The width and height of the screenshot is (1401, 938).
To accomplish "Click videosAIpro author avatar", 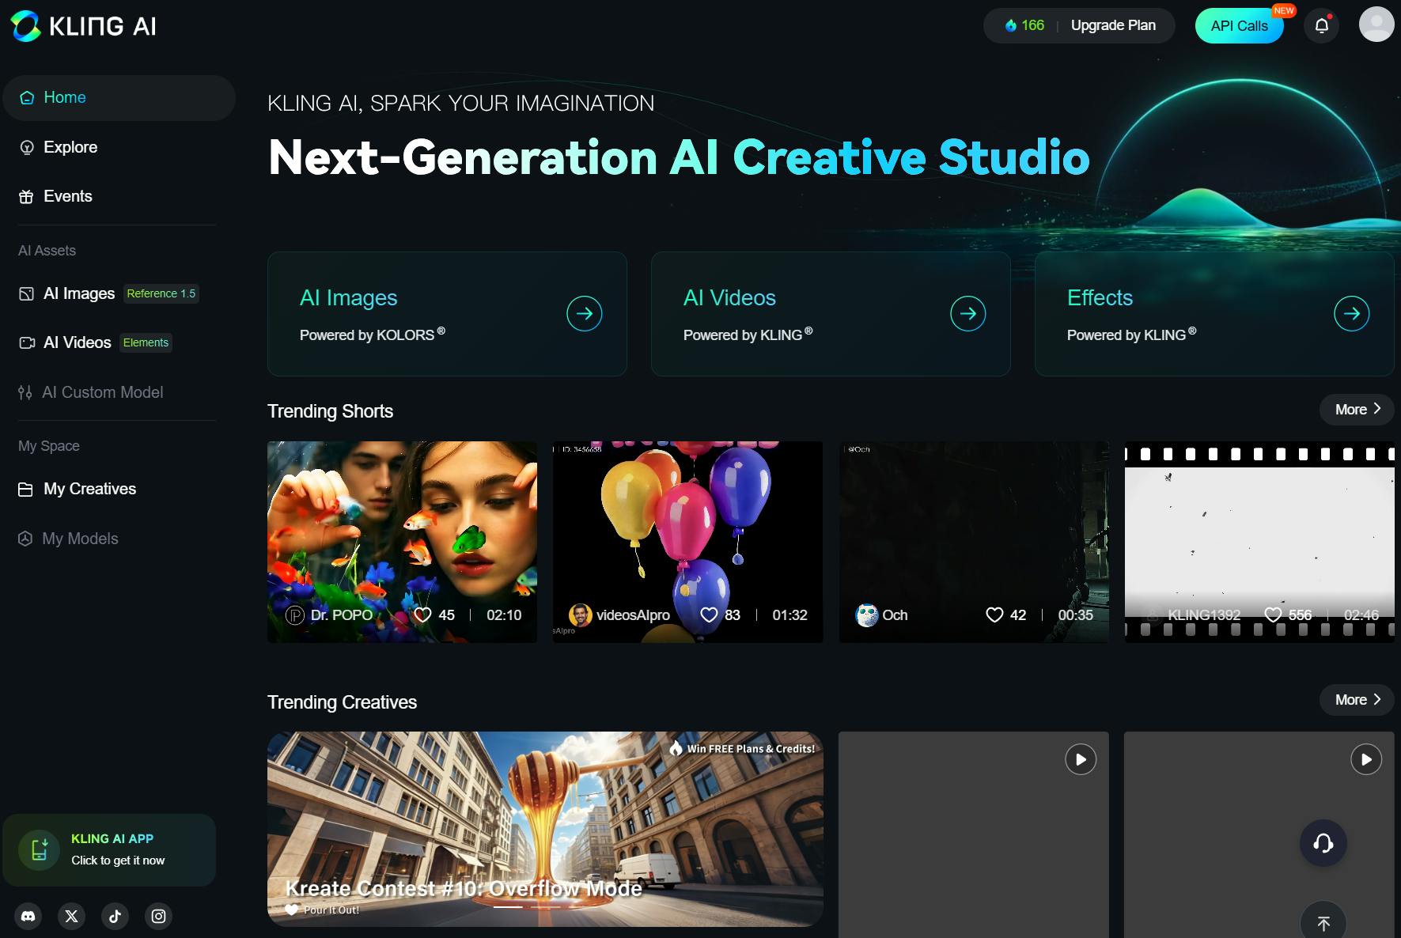I will [581, 615].
